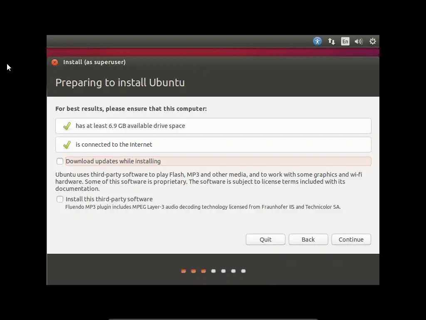Open the En keyboard layout indicator
Viewport: 426px width, 320px height.
pos(345,41)
